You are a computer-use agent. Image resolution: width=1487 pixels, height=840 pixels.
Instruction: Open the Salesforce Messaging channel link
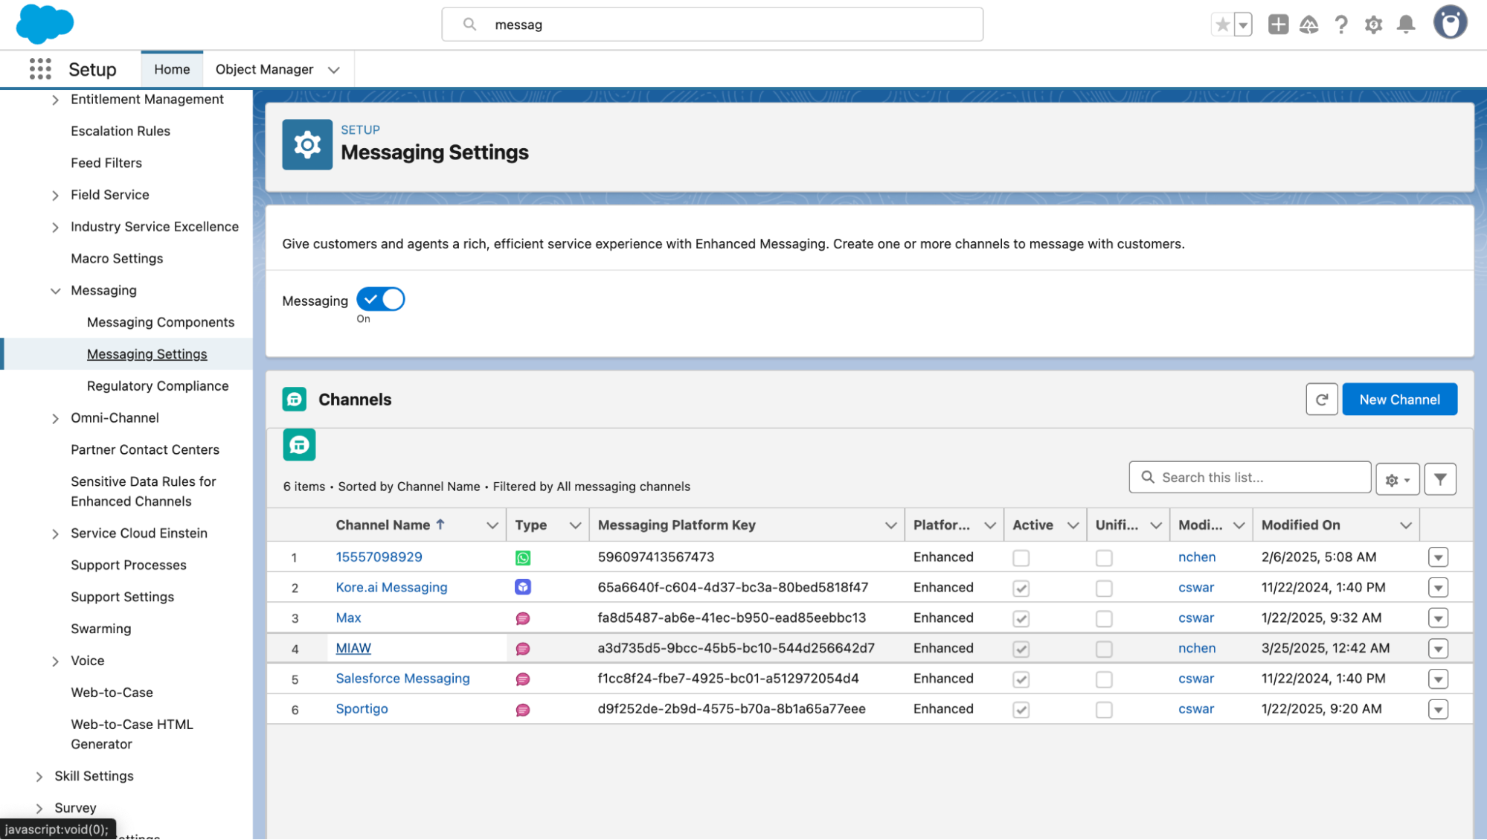402,679
